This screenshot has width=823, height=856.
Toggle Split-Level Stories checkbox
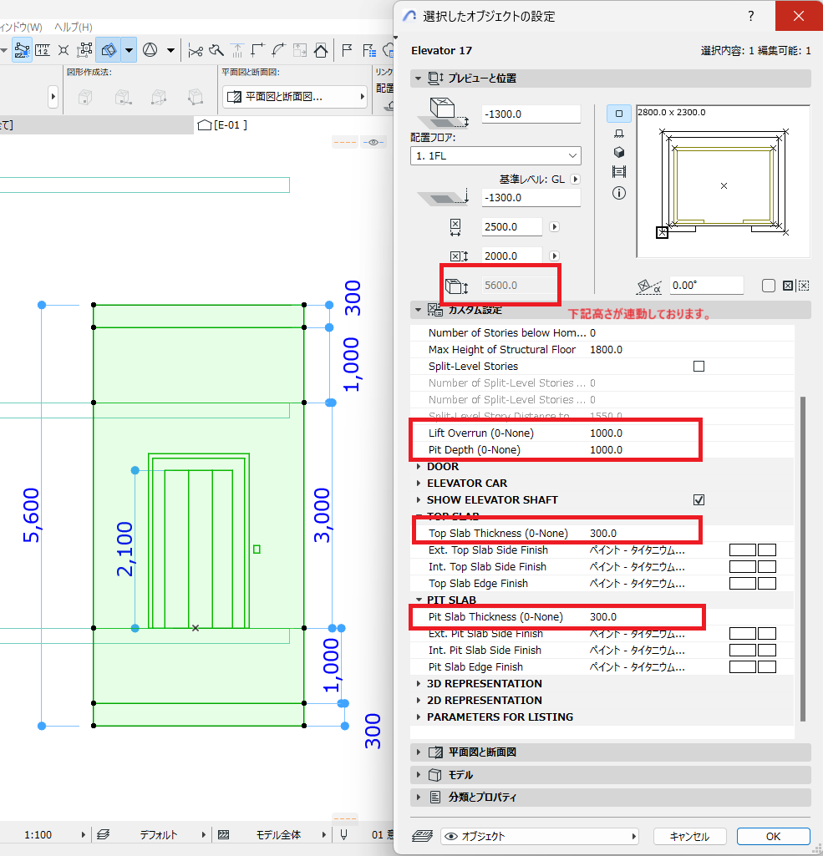coord(699,367)
